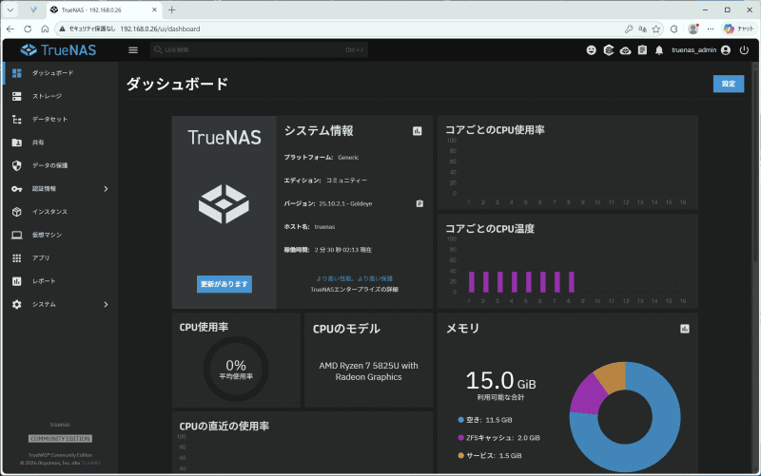Open system info reports chart icon

(418, 131)
